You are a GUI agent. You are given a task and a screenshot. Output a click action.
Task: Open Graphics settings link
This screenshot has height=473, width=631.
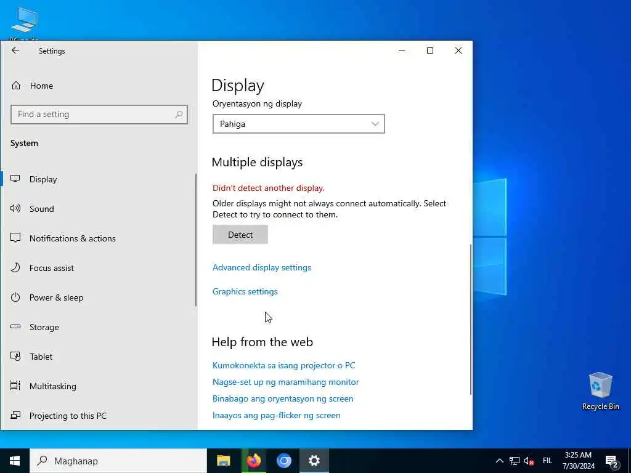[245, 291]
